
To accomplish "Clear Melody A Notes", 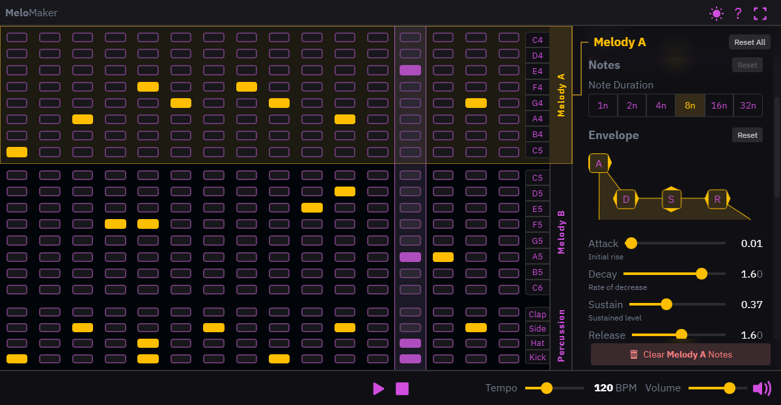I will (x=680, y=354).
